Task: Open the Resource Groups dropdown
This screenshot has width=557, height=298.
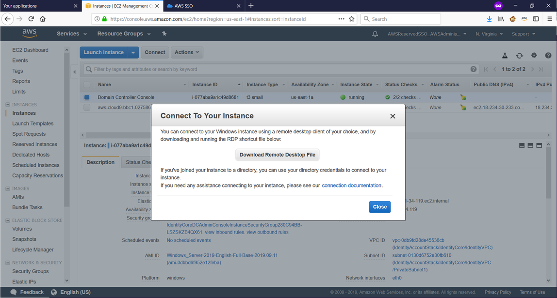Action: (124, 34)
